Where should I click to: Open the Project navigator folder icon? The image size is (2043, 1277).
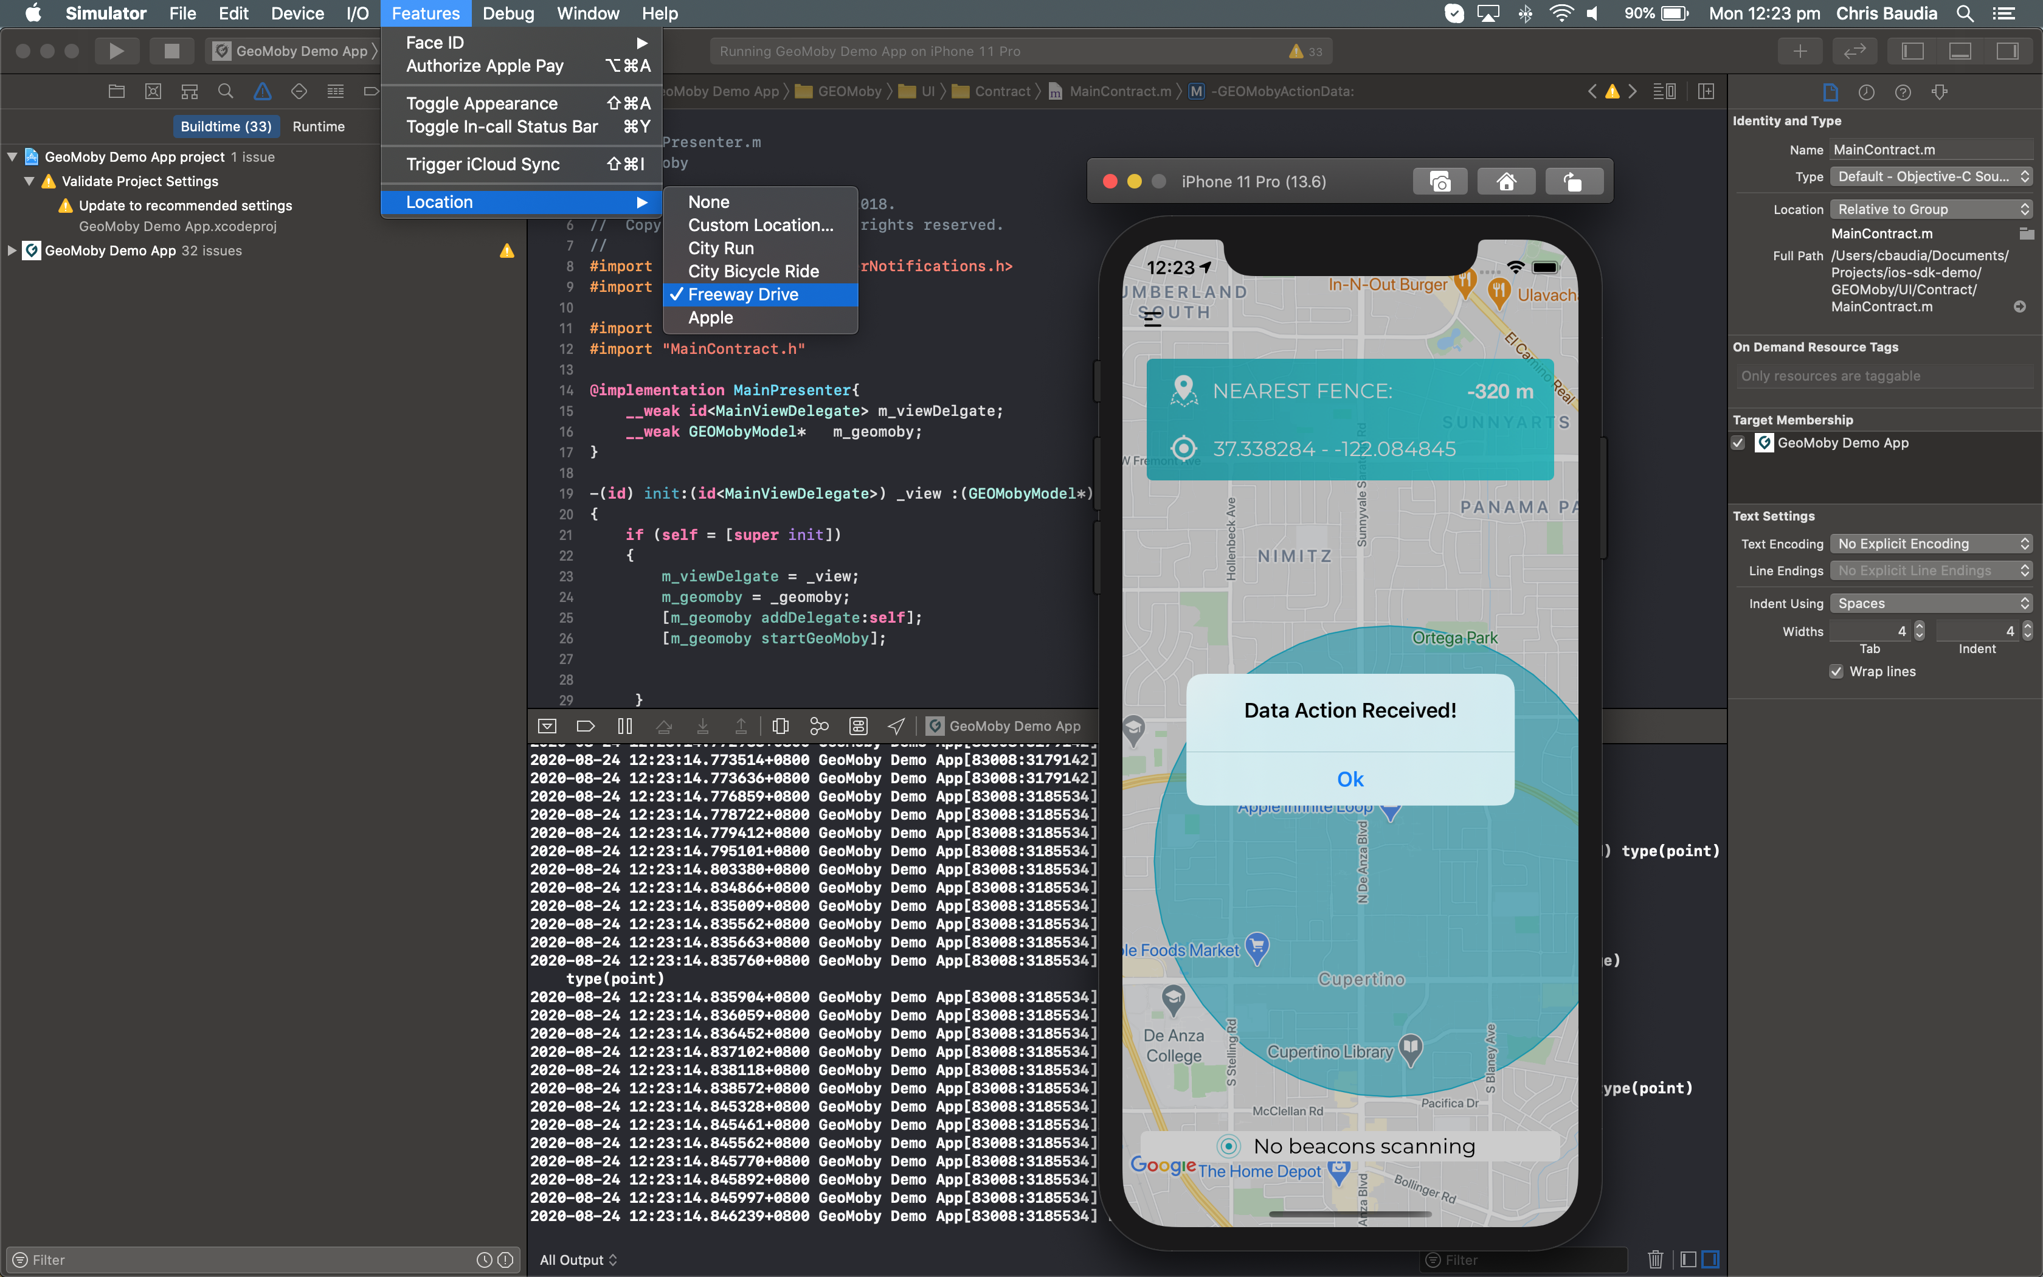click(117, 91)
